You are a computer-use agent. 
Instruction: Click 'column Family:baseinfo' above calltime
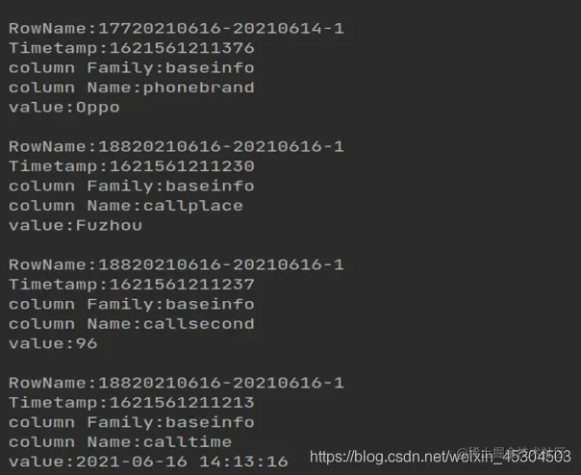coord(132,423)
